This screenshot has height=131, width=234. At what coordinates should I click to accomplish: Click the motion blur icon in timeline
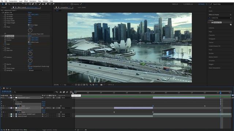[67, 92]
